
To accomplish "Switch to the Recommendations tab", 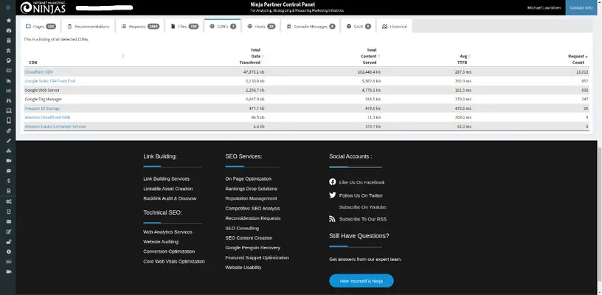I will 88,26.
